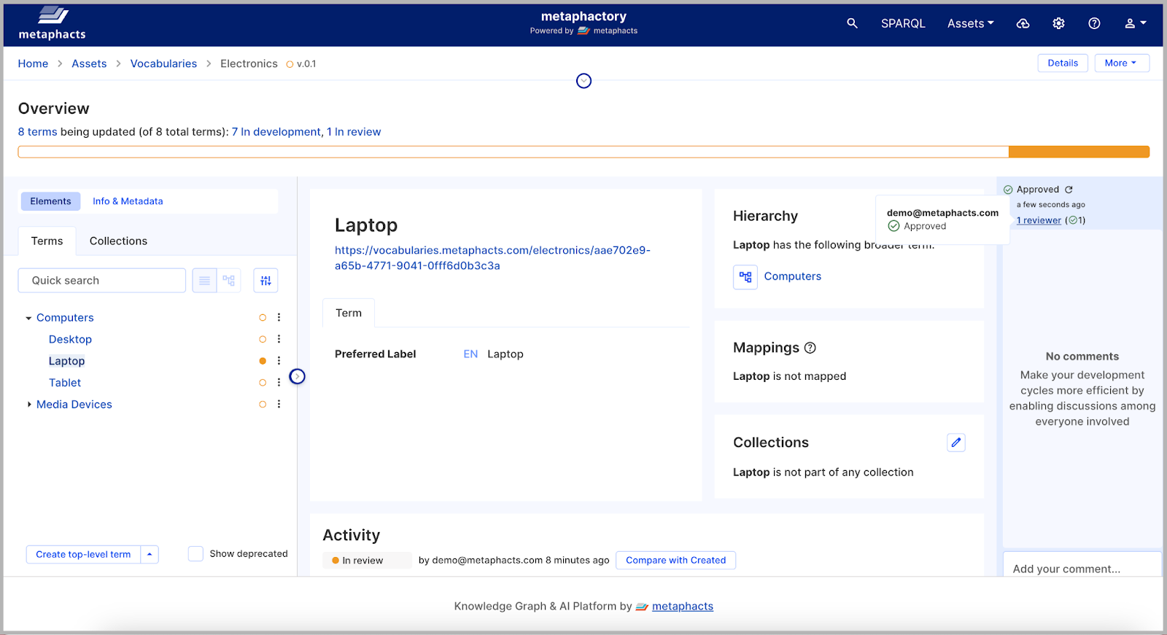Switch to the list view toggle

204,281
